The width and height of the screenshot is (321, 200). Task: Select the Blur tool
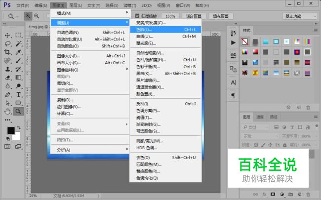coord(7,86)
